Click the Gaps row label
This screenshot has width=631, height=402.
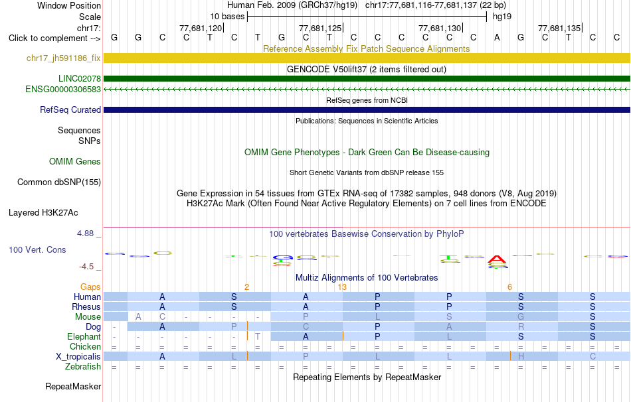(x=90, y=287)
